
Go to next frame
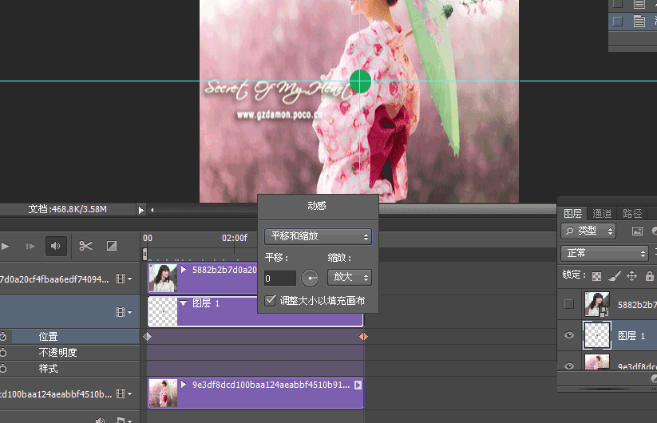[x=30, y=247]
